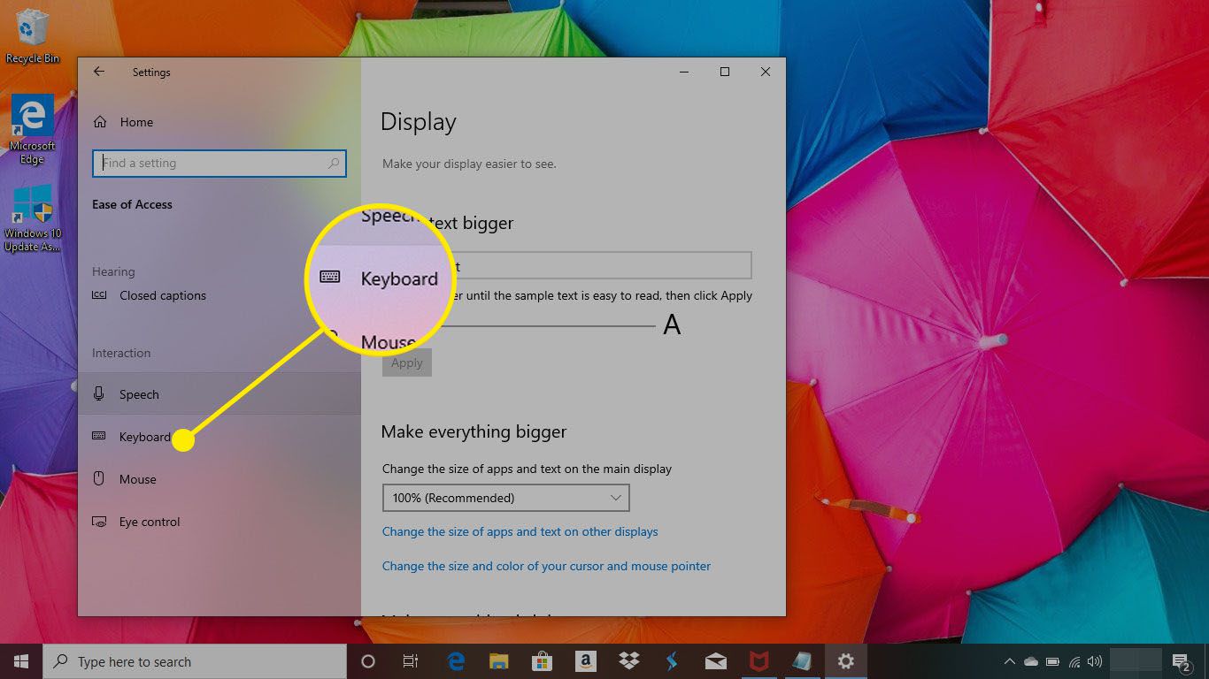Click the 'Ease of Access' sidebar heading
Screen dimensions: 1209x679
click(133, 204)
